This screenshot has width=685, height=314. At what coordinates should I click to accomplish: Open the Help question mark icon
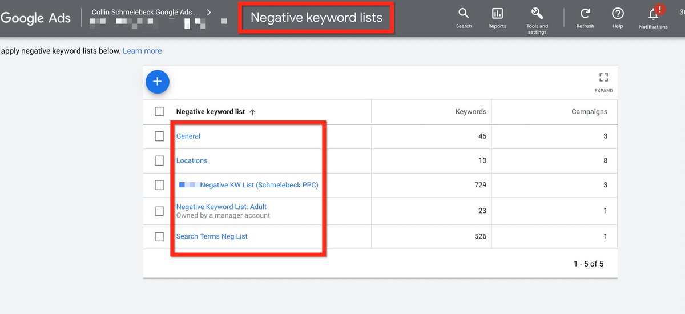[x=618, y=18]
